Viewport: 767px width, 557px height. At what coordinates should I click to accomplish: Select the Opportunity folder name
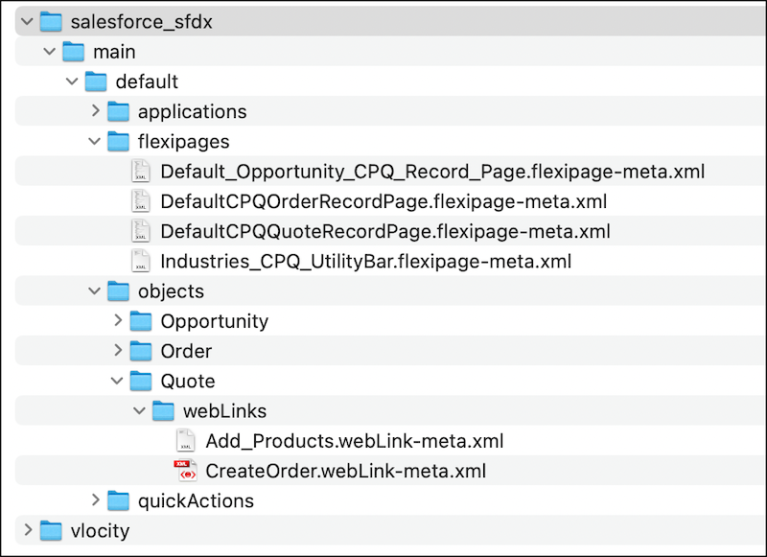(214, 321)
